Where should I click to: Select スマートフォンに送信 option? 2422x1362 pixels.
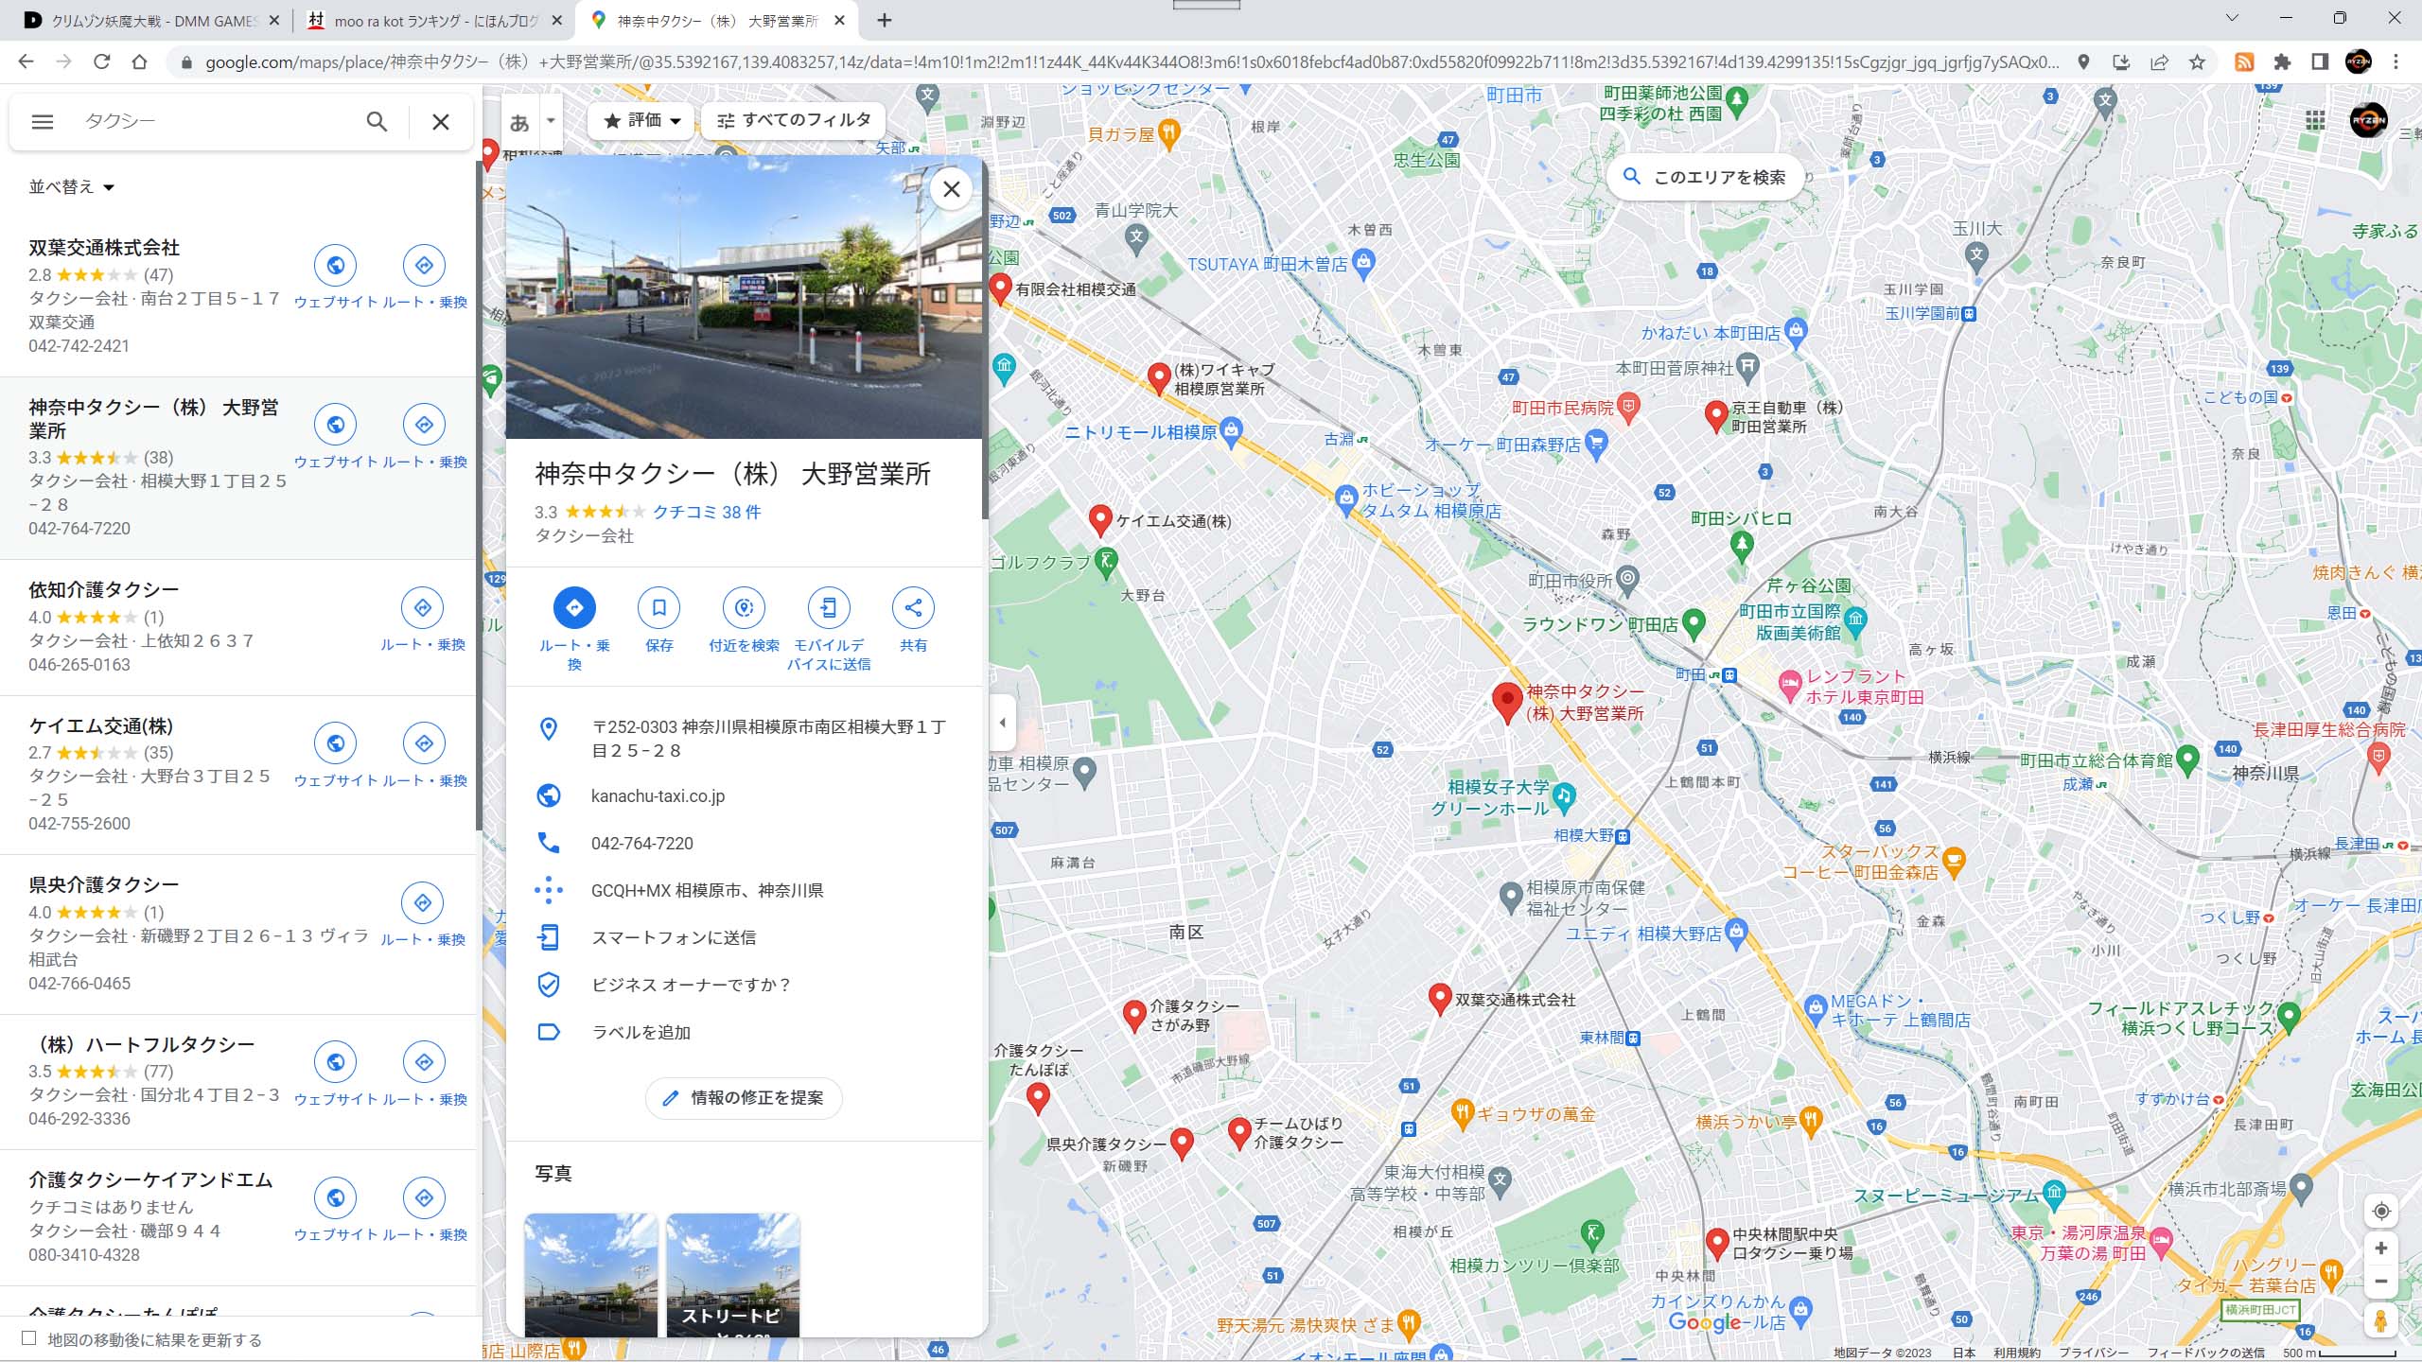(674, 938)
